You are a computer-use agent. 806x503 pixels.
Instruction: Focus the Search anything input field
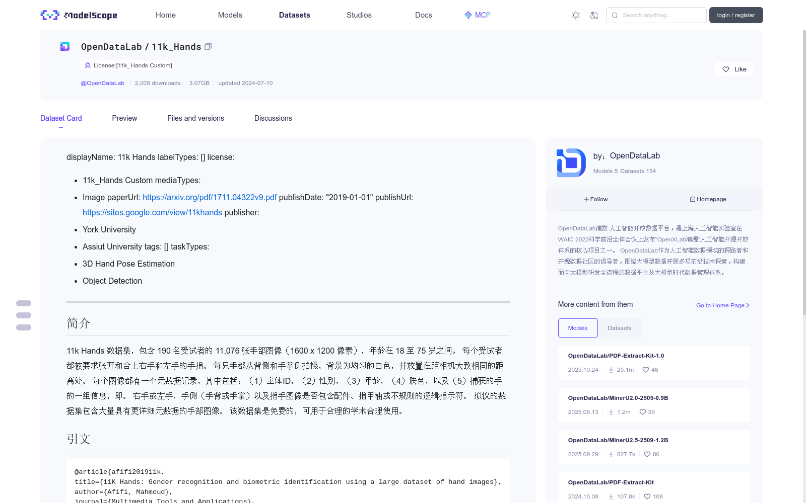click(656, 15)
